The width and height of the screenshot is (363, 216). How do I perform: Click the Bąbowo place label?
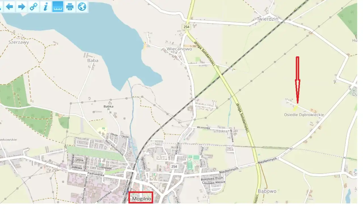point(267,191)
